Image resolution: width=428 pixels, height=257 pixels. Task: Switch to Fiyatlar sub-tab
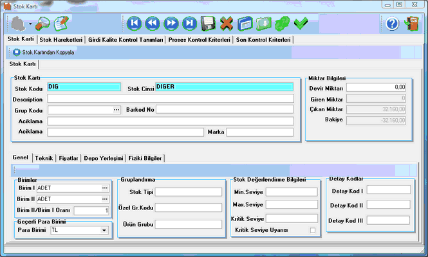[68, 158]
